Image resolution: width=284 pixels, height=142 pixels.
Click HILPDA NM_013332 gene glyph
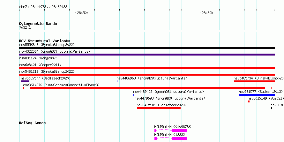[x=171, y=138]
